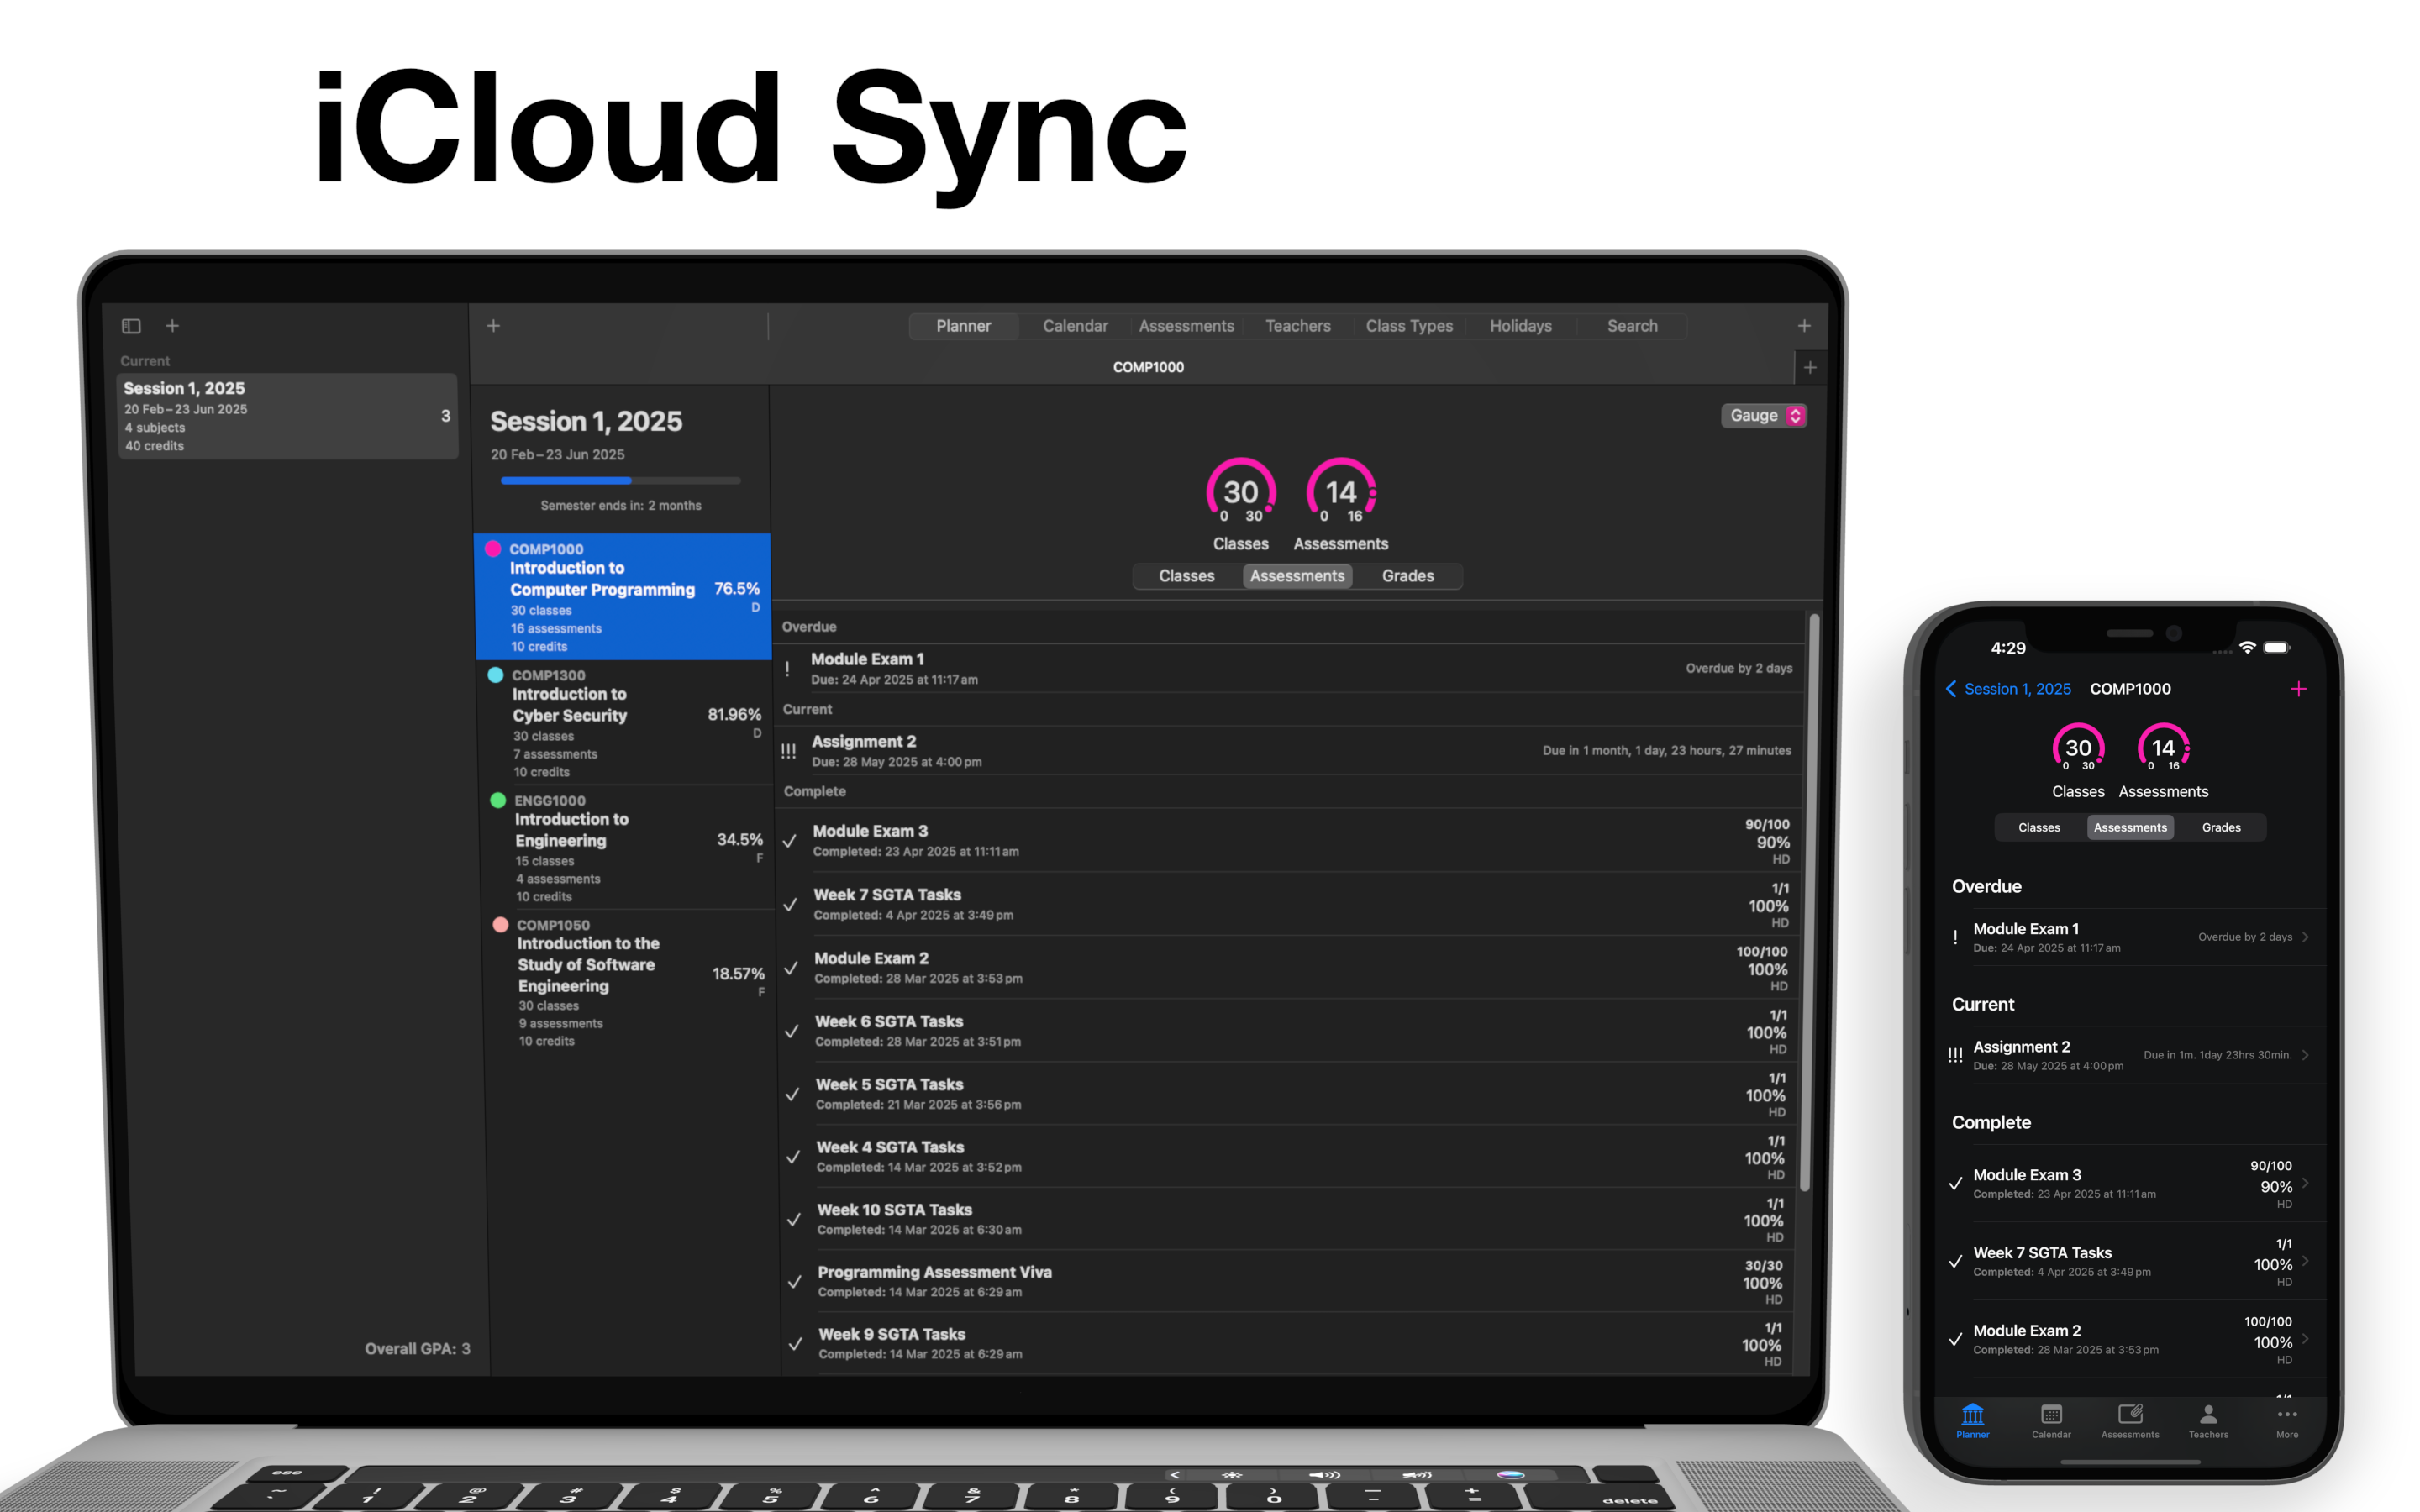This screenshot has width=2420, height=1512.
Task: Select Classes segment under the gauges on Mac
Action: pos(1186,576)
